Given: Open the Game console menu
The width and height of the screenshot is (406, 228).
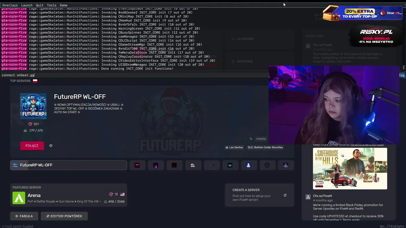Looking at the screenshot, I should click(63, 5).
